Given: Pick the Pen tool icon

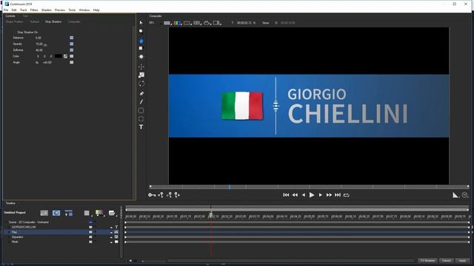Looking at the screenshot, I should [x=141, y=94].
